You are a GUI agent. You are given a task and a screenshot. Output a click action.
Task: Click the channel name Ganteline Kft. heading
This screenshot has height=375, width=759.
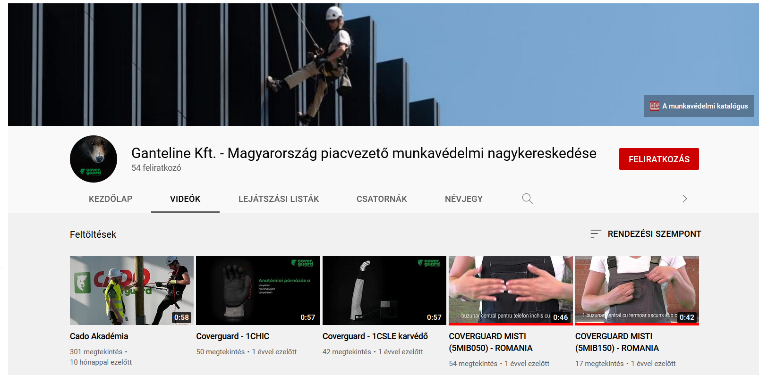[364, 153]
